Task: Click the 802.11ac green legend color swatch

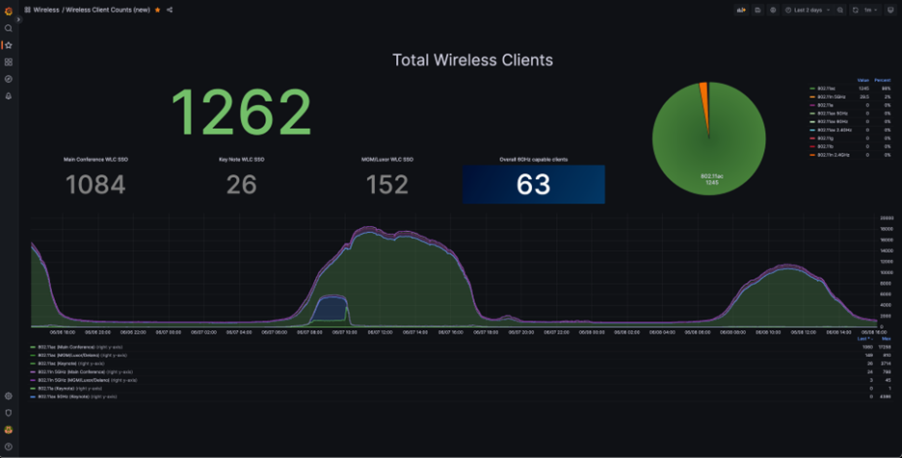Action: coord(810,89)
